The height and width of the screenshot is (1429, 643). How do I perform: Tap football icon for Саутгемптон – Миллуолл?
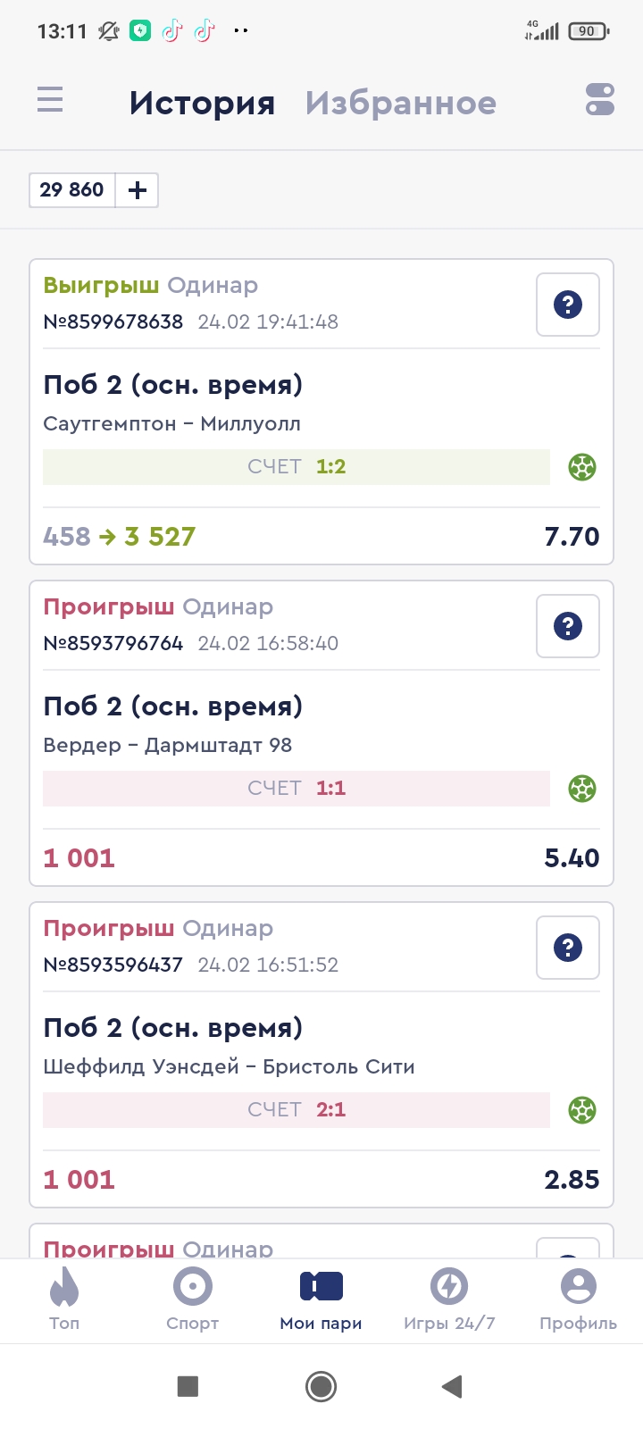pyautogui.click(x=582, y=467)
